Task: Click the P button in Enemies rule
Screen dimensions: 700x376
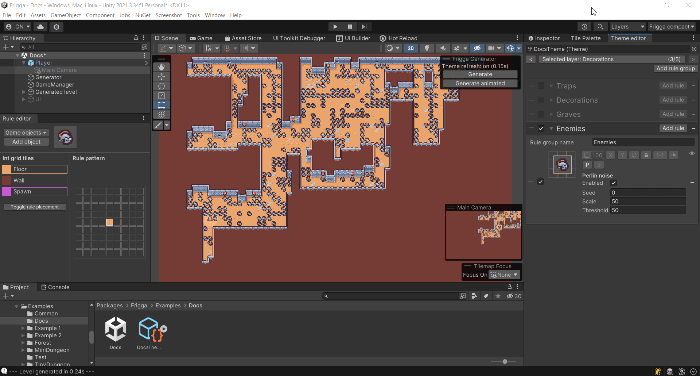Action: [587, 165]
